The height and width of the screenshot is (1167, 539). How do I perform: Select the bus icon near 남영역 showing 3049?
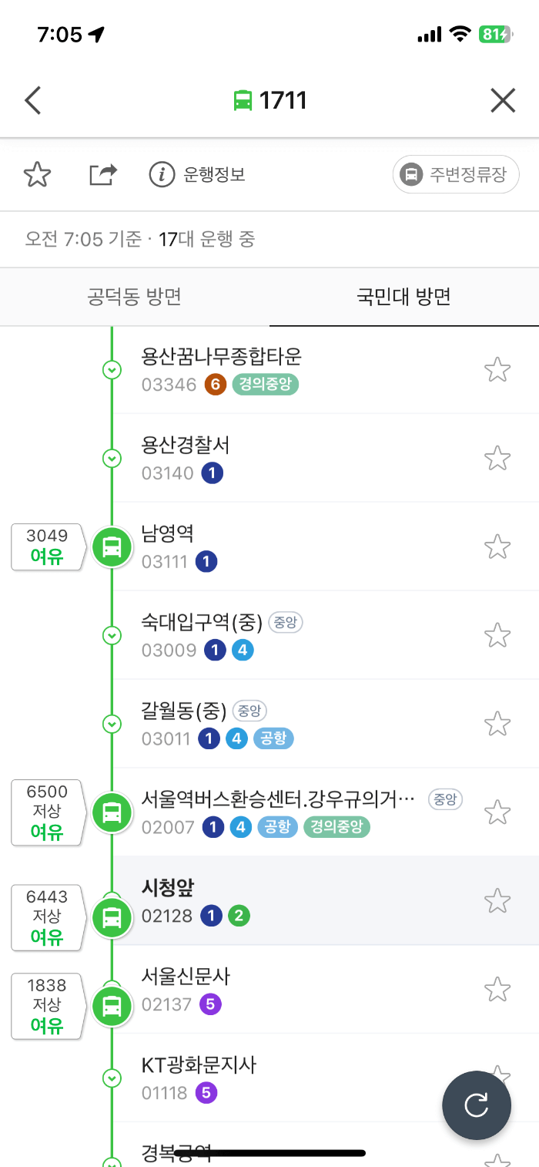(x=112, y=547)
